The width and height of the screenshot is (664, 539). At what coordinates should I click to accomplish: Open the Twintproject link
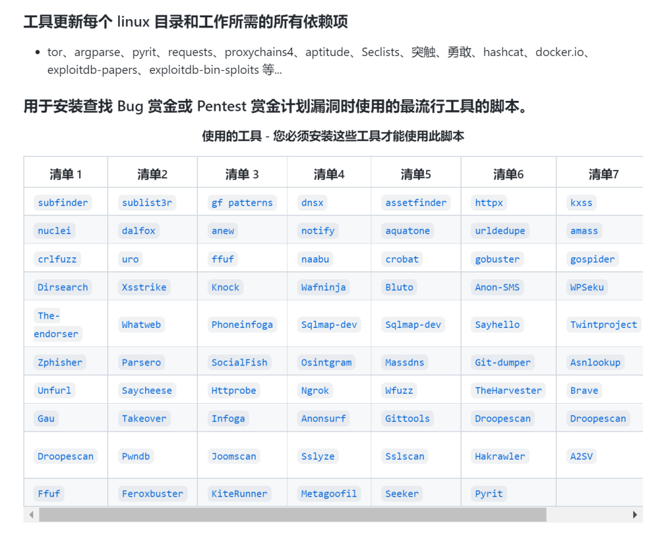pos(604,325)
